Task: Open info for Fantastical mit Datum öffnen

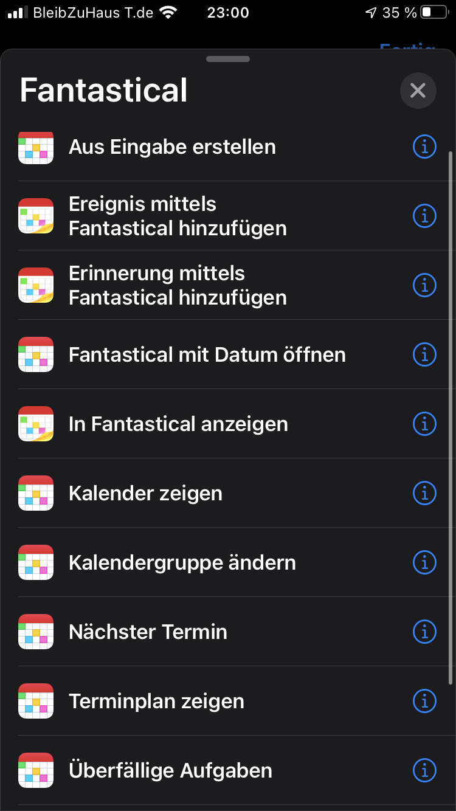Action: tap(424, 354)
